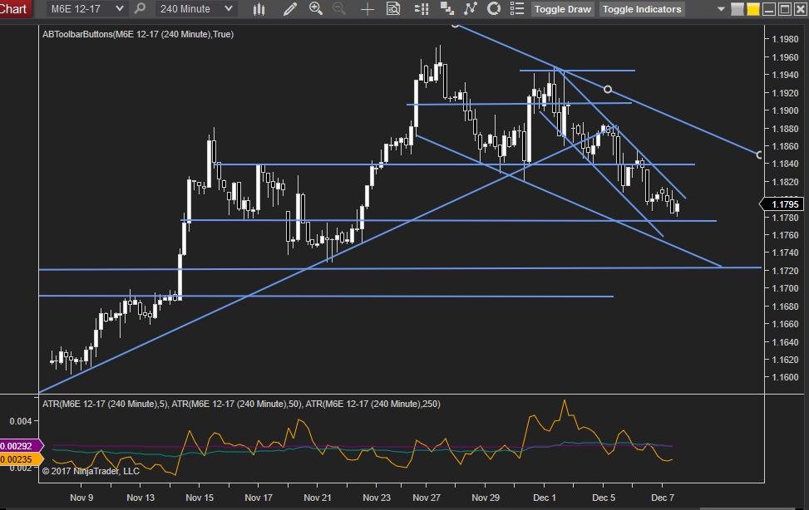Click the 1.1980 price axis label
This screenshot has width=809, height=510.
coord(785,39)
